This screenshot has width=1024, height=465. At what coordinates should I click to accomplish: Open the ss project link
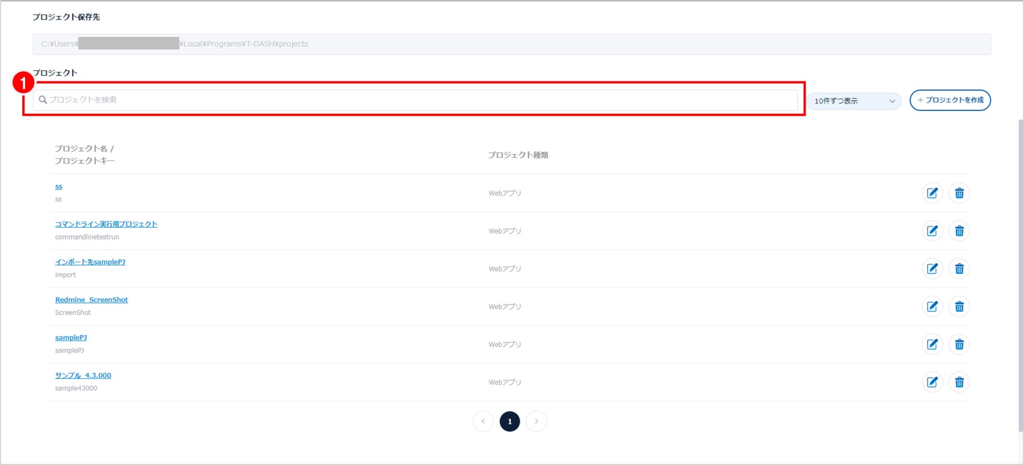coord(59,187)
